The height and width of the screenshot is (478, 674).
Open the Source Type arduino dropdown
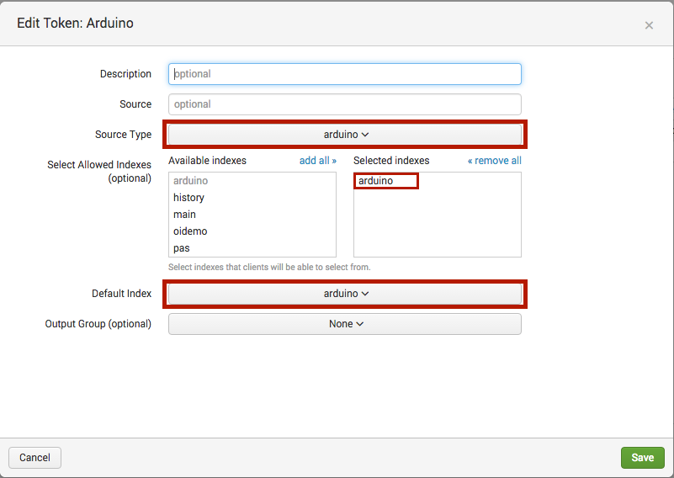pos(345,135)
